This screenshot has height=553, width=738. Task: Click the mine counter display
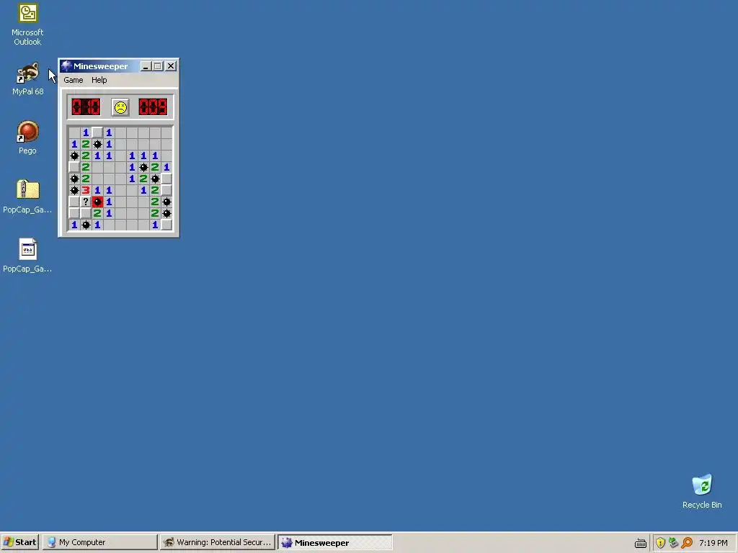(86, 107)
